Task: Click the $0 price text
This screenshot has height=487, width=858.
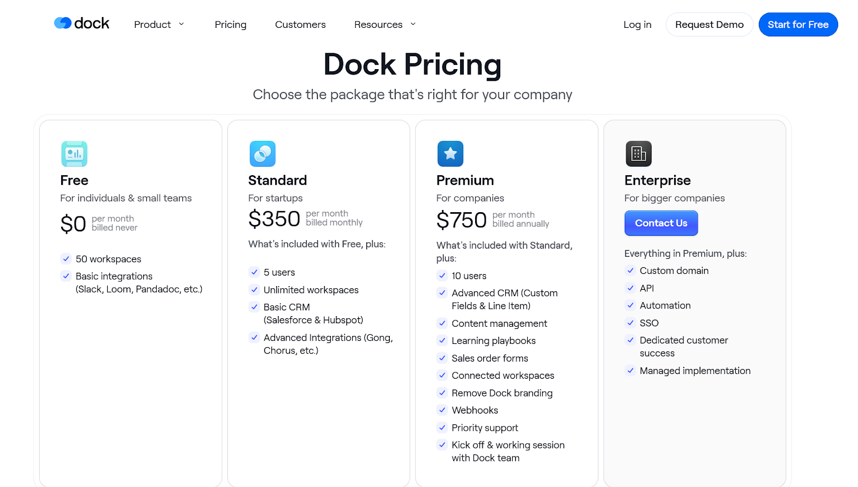Action: (x=73, y=224)
